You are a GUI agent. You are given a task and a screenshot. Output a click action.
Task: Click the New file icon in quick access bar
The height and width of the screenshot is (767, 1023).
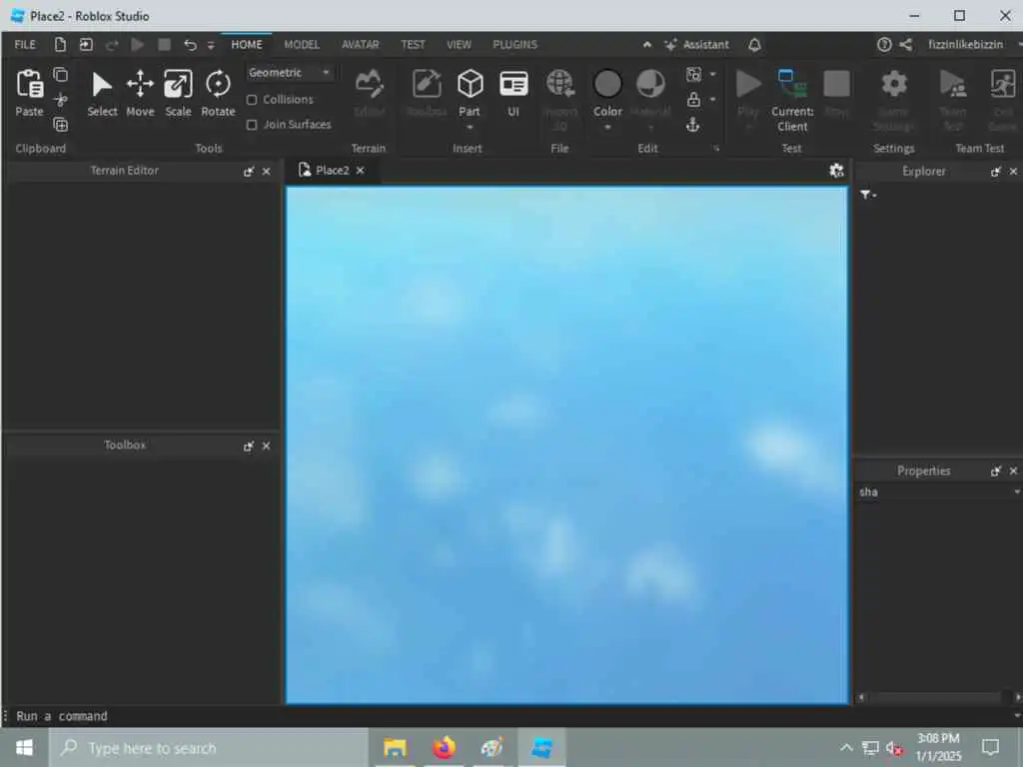[60, 44]
